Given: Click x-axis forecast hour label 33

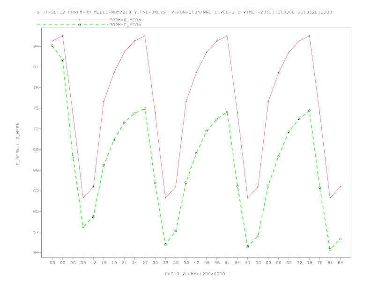Looking at the screenshot, I should click(x=165, y=263).
